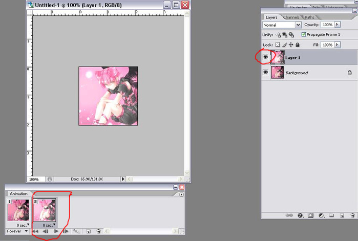The width and height of the screenshot is (358, 241).
Task: Add a layer mask via Layers panel icon
Action: pos(310,215)
